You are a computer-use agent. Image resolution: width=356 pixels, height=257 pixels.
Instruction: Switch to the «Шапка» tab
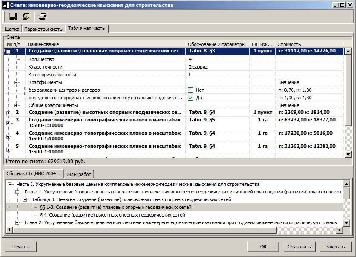(x=12, y=29)
